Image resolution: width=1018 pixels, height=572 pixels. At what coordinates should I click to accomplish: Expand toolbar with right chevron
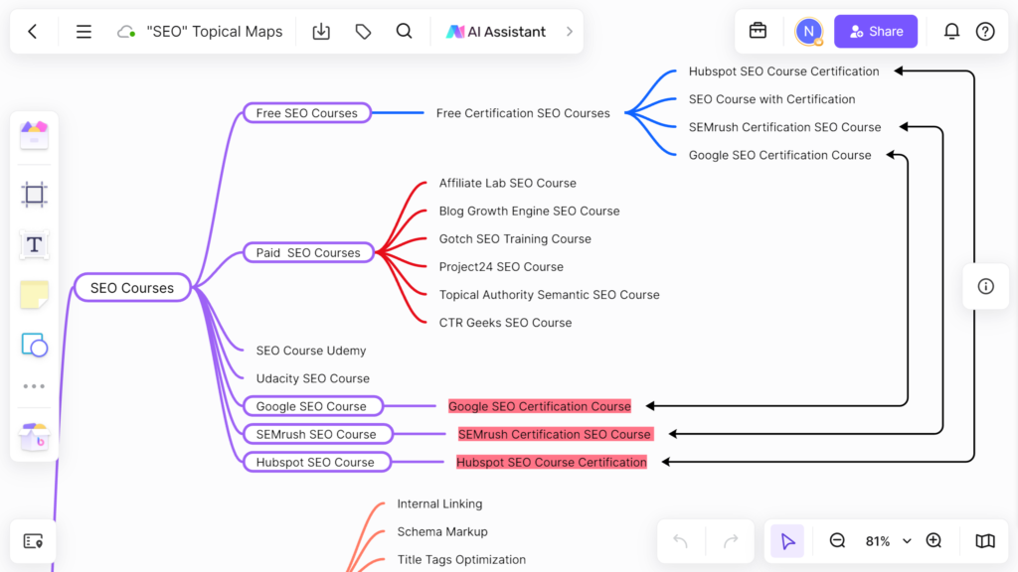tap(570, 32)
